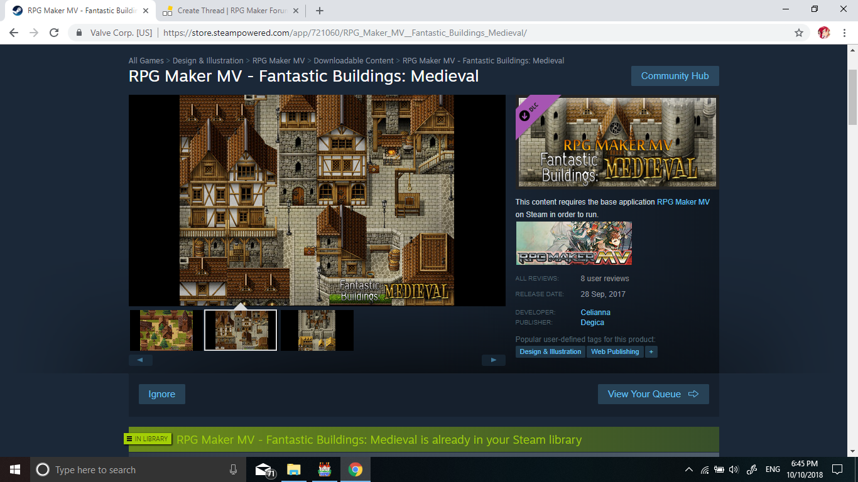Open the Mail app in the taskbar
Screen dimensions: 858x482
point(265,469)
